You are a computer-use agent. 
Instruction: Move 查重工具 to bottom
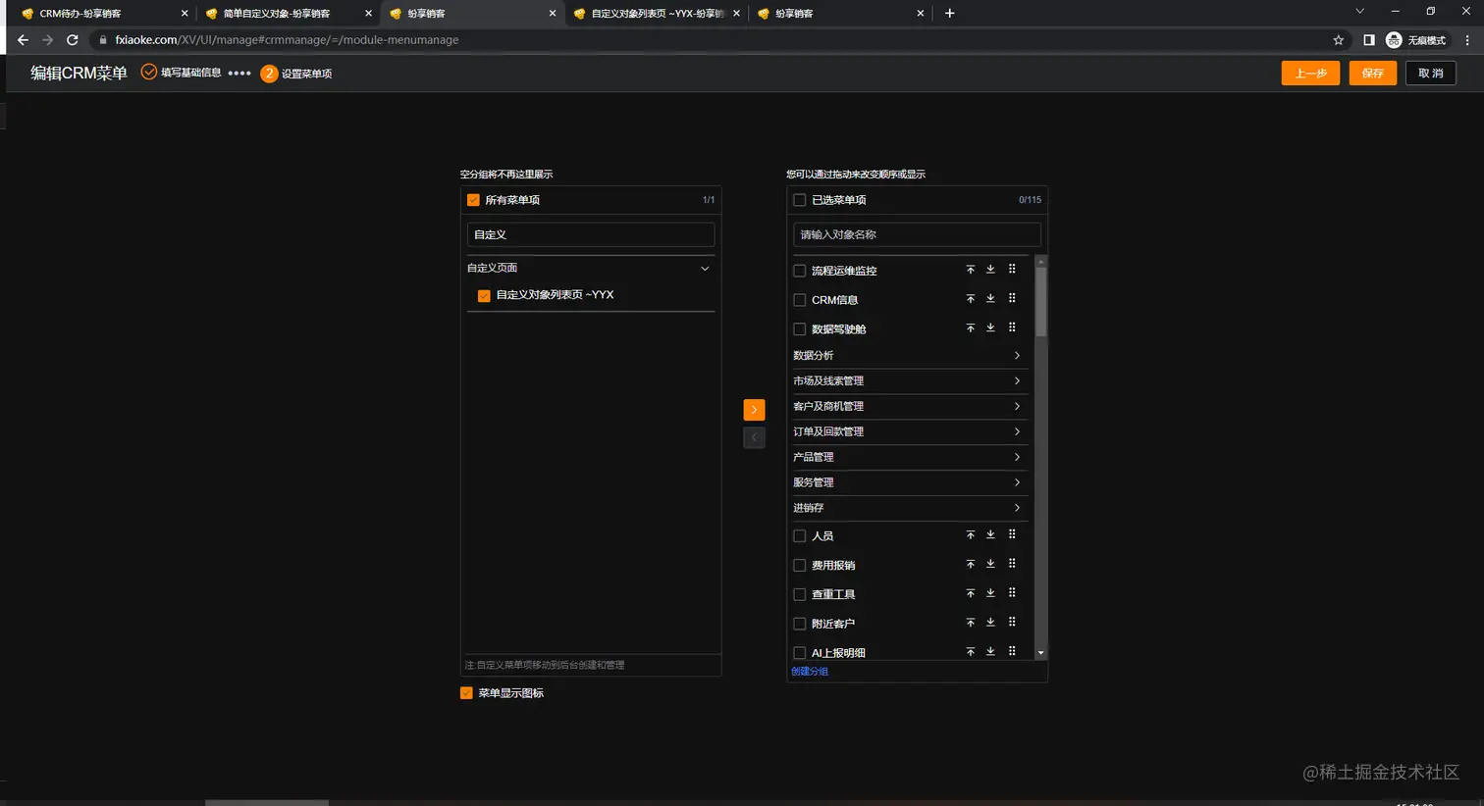click(990, 594)
